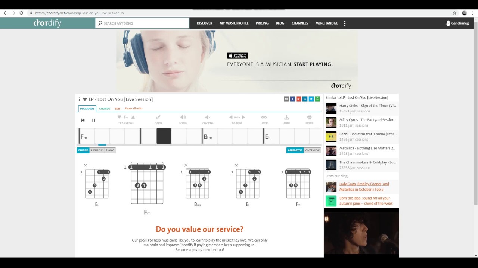
Task: Increase tempo with right arrow
Action: pyautogui.click(x=243, y=117)
